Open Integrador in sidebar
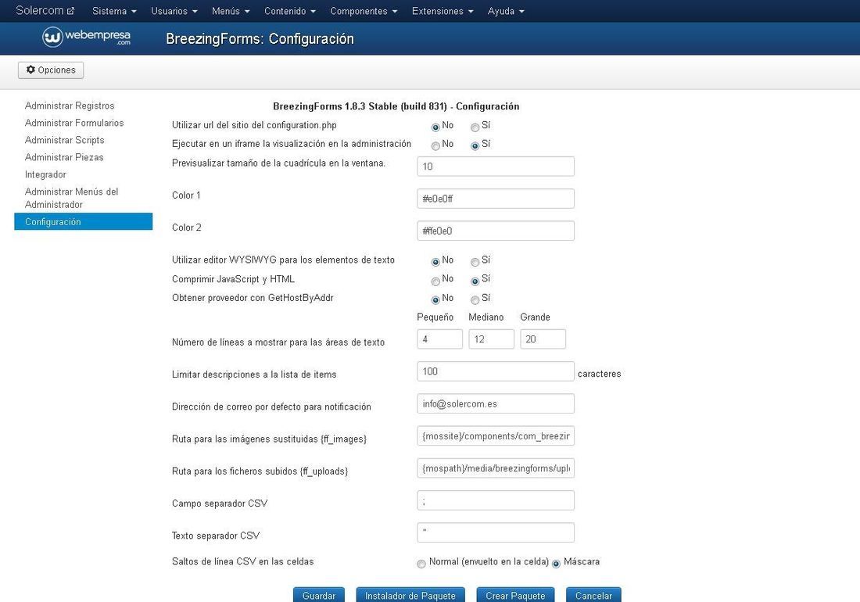 click(45, 174)
